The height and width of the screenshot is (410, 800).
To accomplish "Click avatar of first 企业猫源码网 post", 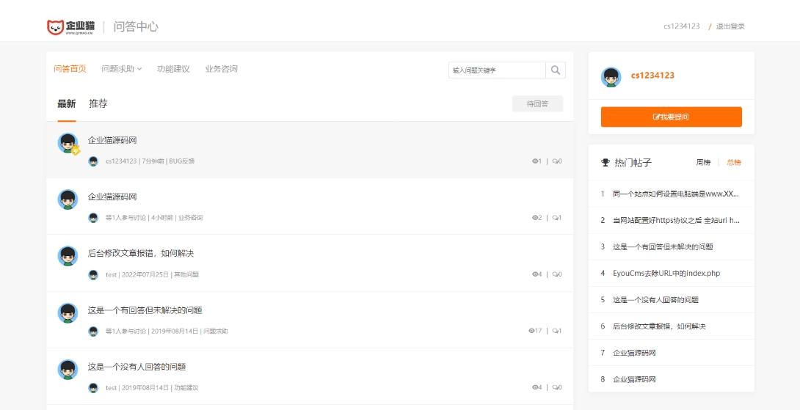I will [68, 143].
